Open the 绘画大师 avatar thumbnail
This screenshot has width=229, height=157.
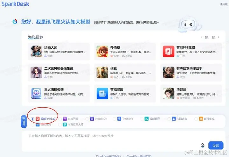click(36, 51)
